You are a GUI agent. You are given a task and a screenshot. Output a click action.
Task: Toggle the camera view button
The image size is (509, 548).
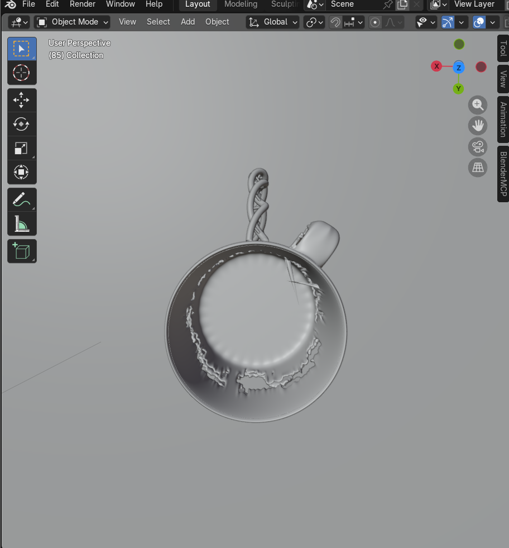[478, 146]
